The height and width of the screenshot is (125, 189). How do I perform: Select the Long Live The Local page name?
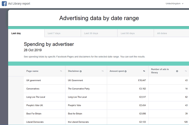(36, 97)
